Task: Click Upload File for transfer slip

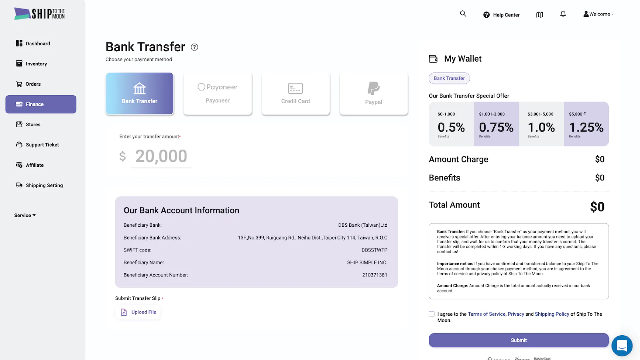Action: coord(138,312)
